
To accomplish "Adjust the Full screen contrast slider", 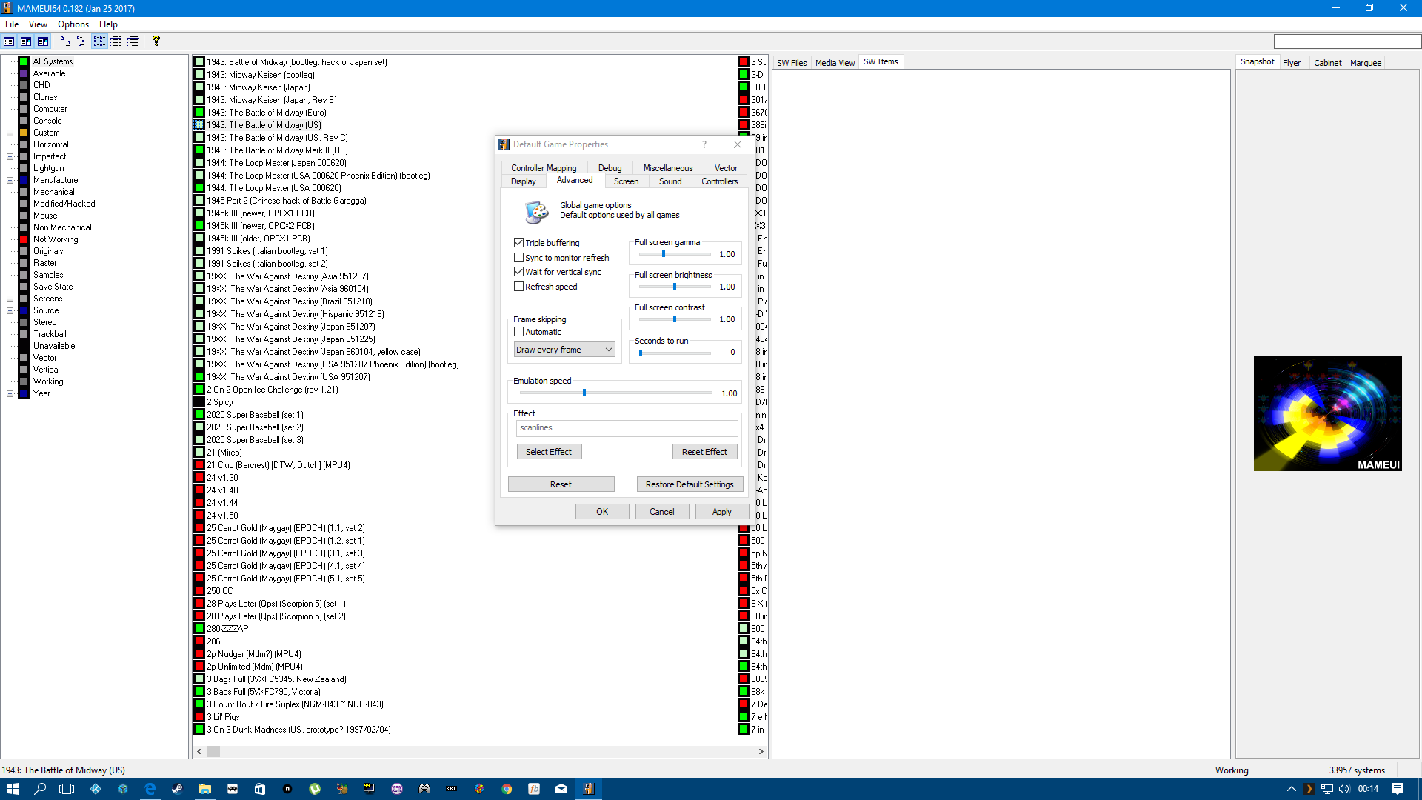I will pos(674,319).
